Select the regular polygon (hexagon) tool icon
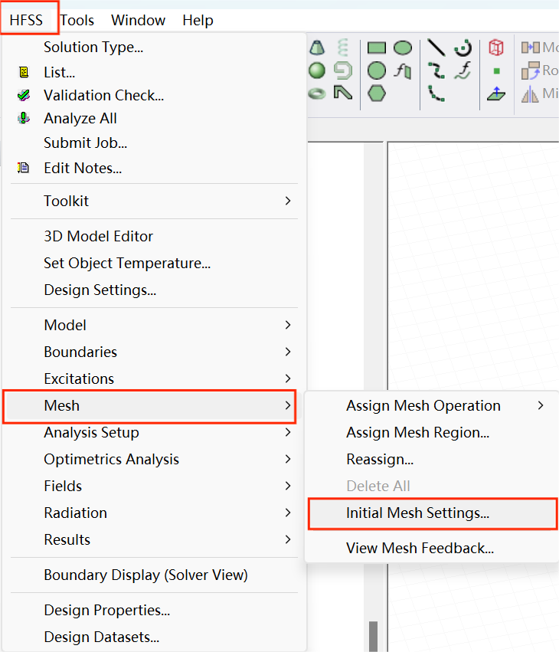Viewport: 559px width, 652px height. click(377, 93)
